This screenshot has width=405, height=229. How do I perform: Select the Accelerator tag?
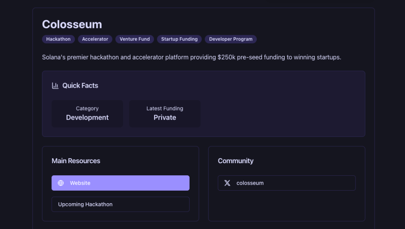click(95, 39)
